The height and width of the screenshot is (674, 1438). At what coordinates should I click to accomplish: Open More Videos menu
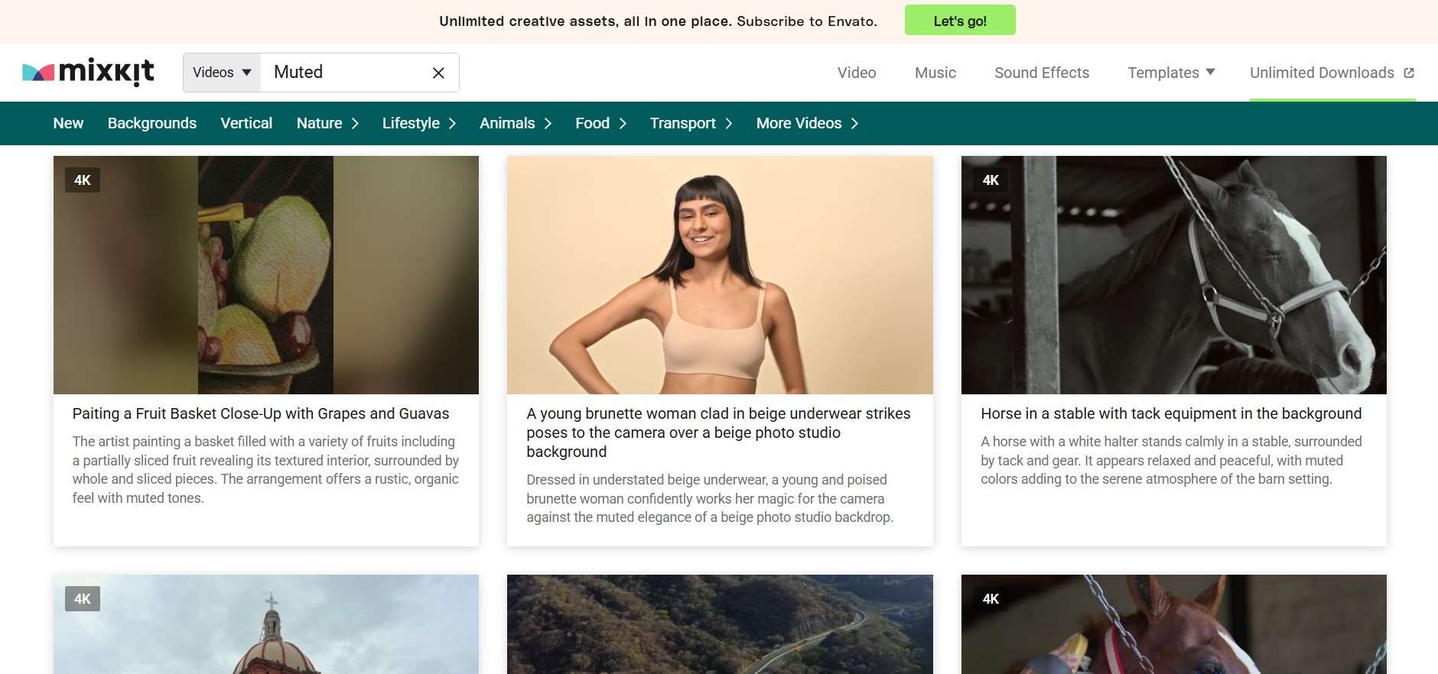coord(799,123)
